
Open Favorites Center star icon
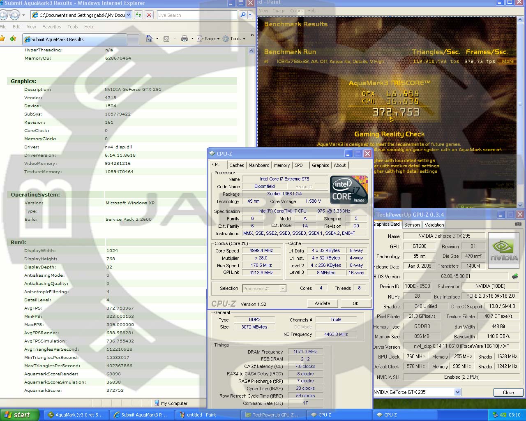pos(2,39)
